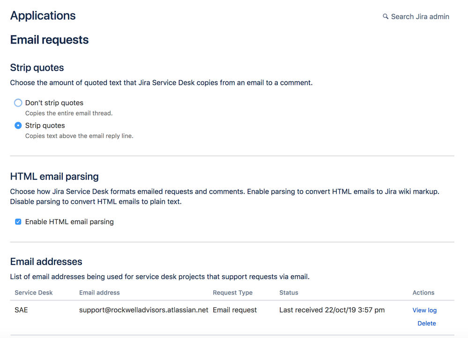Click the search magnifier icon
This screenshot has width=468, height=338.
click(x=386, y=16)
